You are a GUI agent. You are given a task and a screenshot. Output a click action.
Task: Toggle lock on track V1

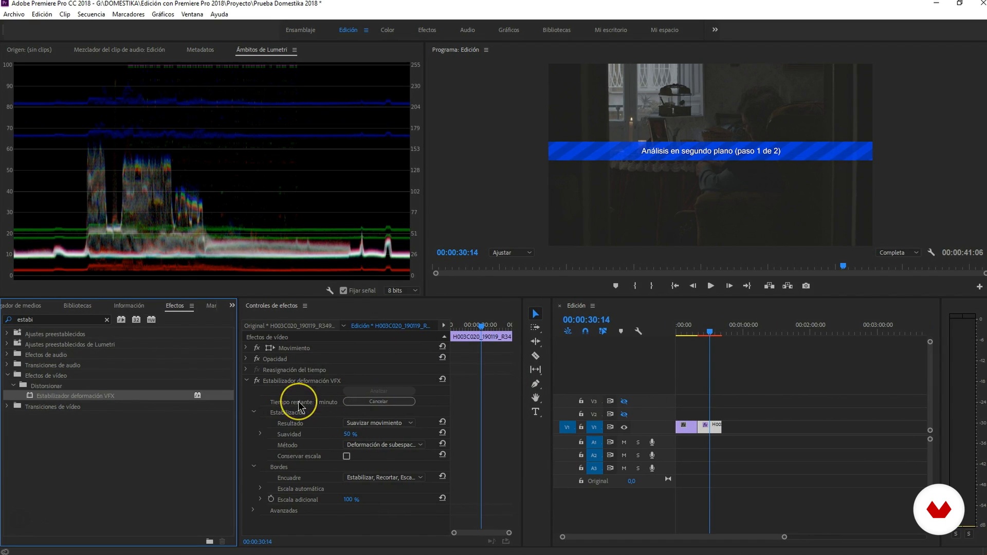point(581,427)
